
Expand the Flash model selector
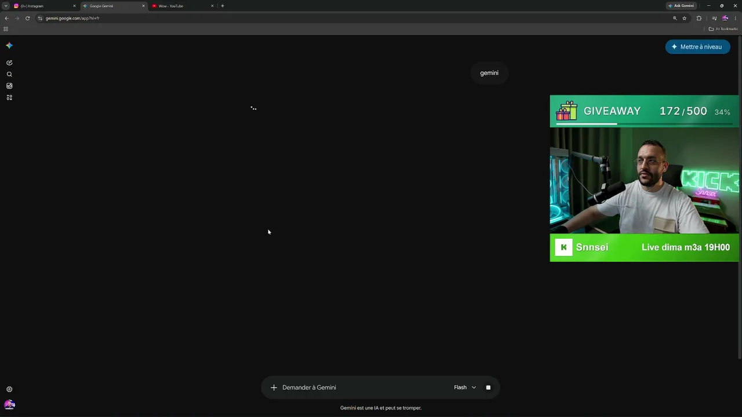tap(465, 387)
